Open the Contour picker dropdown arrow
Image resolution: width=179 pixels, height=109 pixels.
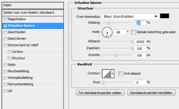pos(113,74)
